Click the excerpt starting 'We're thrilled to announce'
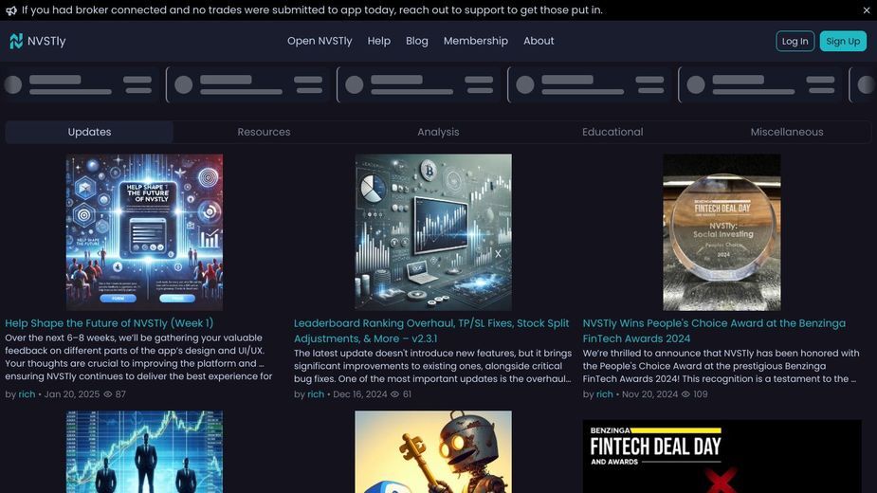 (x=721, y=366)
